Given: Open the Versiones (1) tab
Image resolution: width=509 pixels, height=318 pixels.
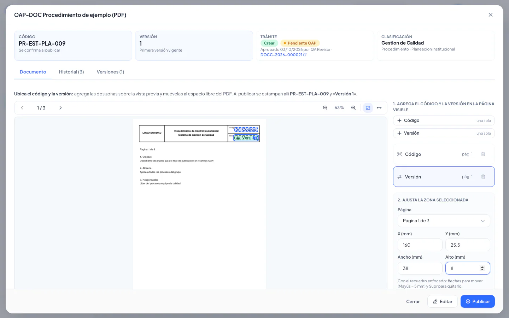Looking at the screenshot, I should click(110, 72).
